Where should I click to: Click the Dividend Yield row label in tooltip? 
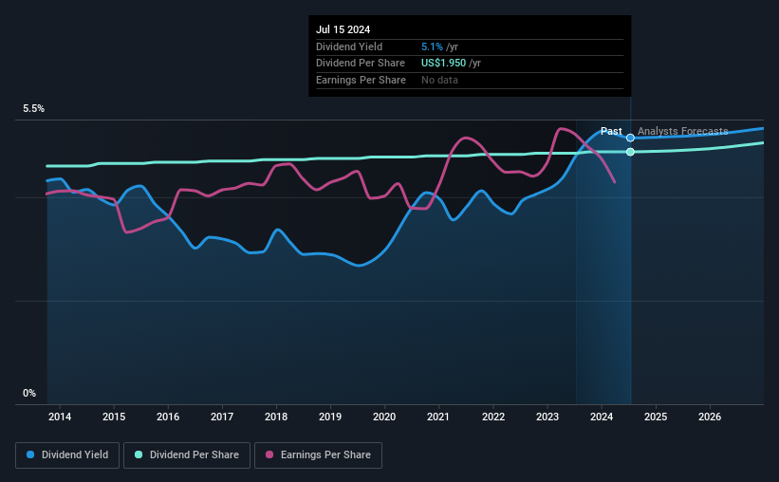click(349, 46)
